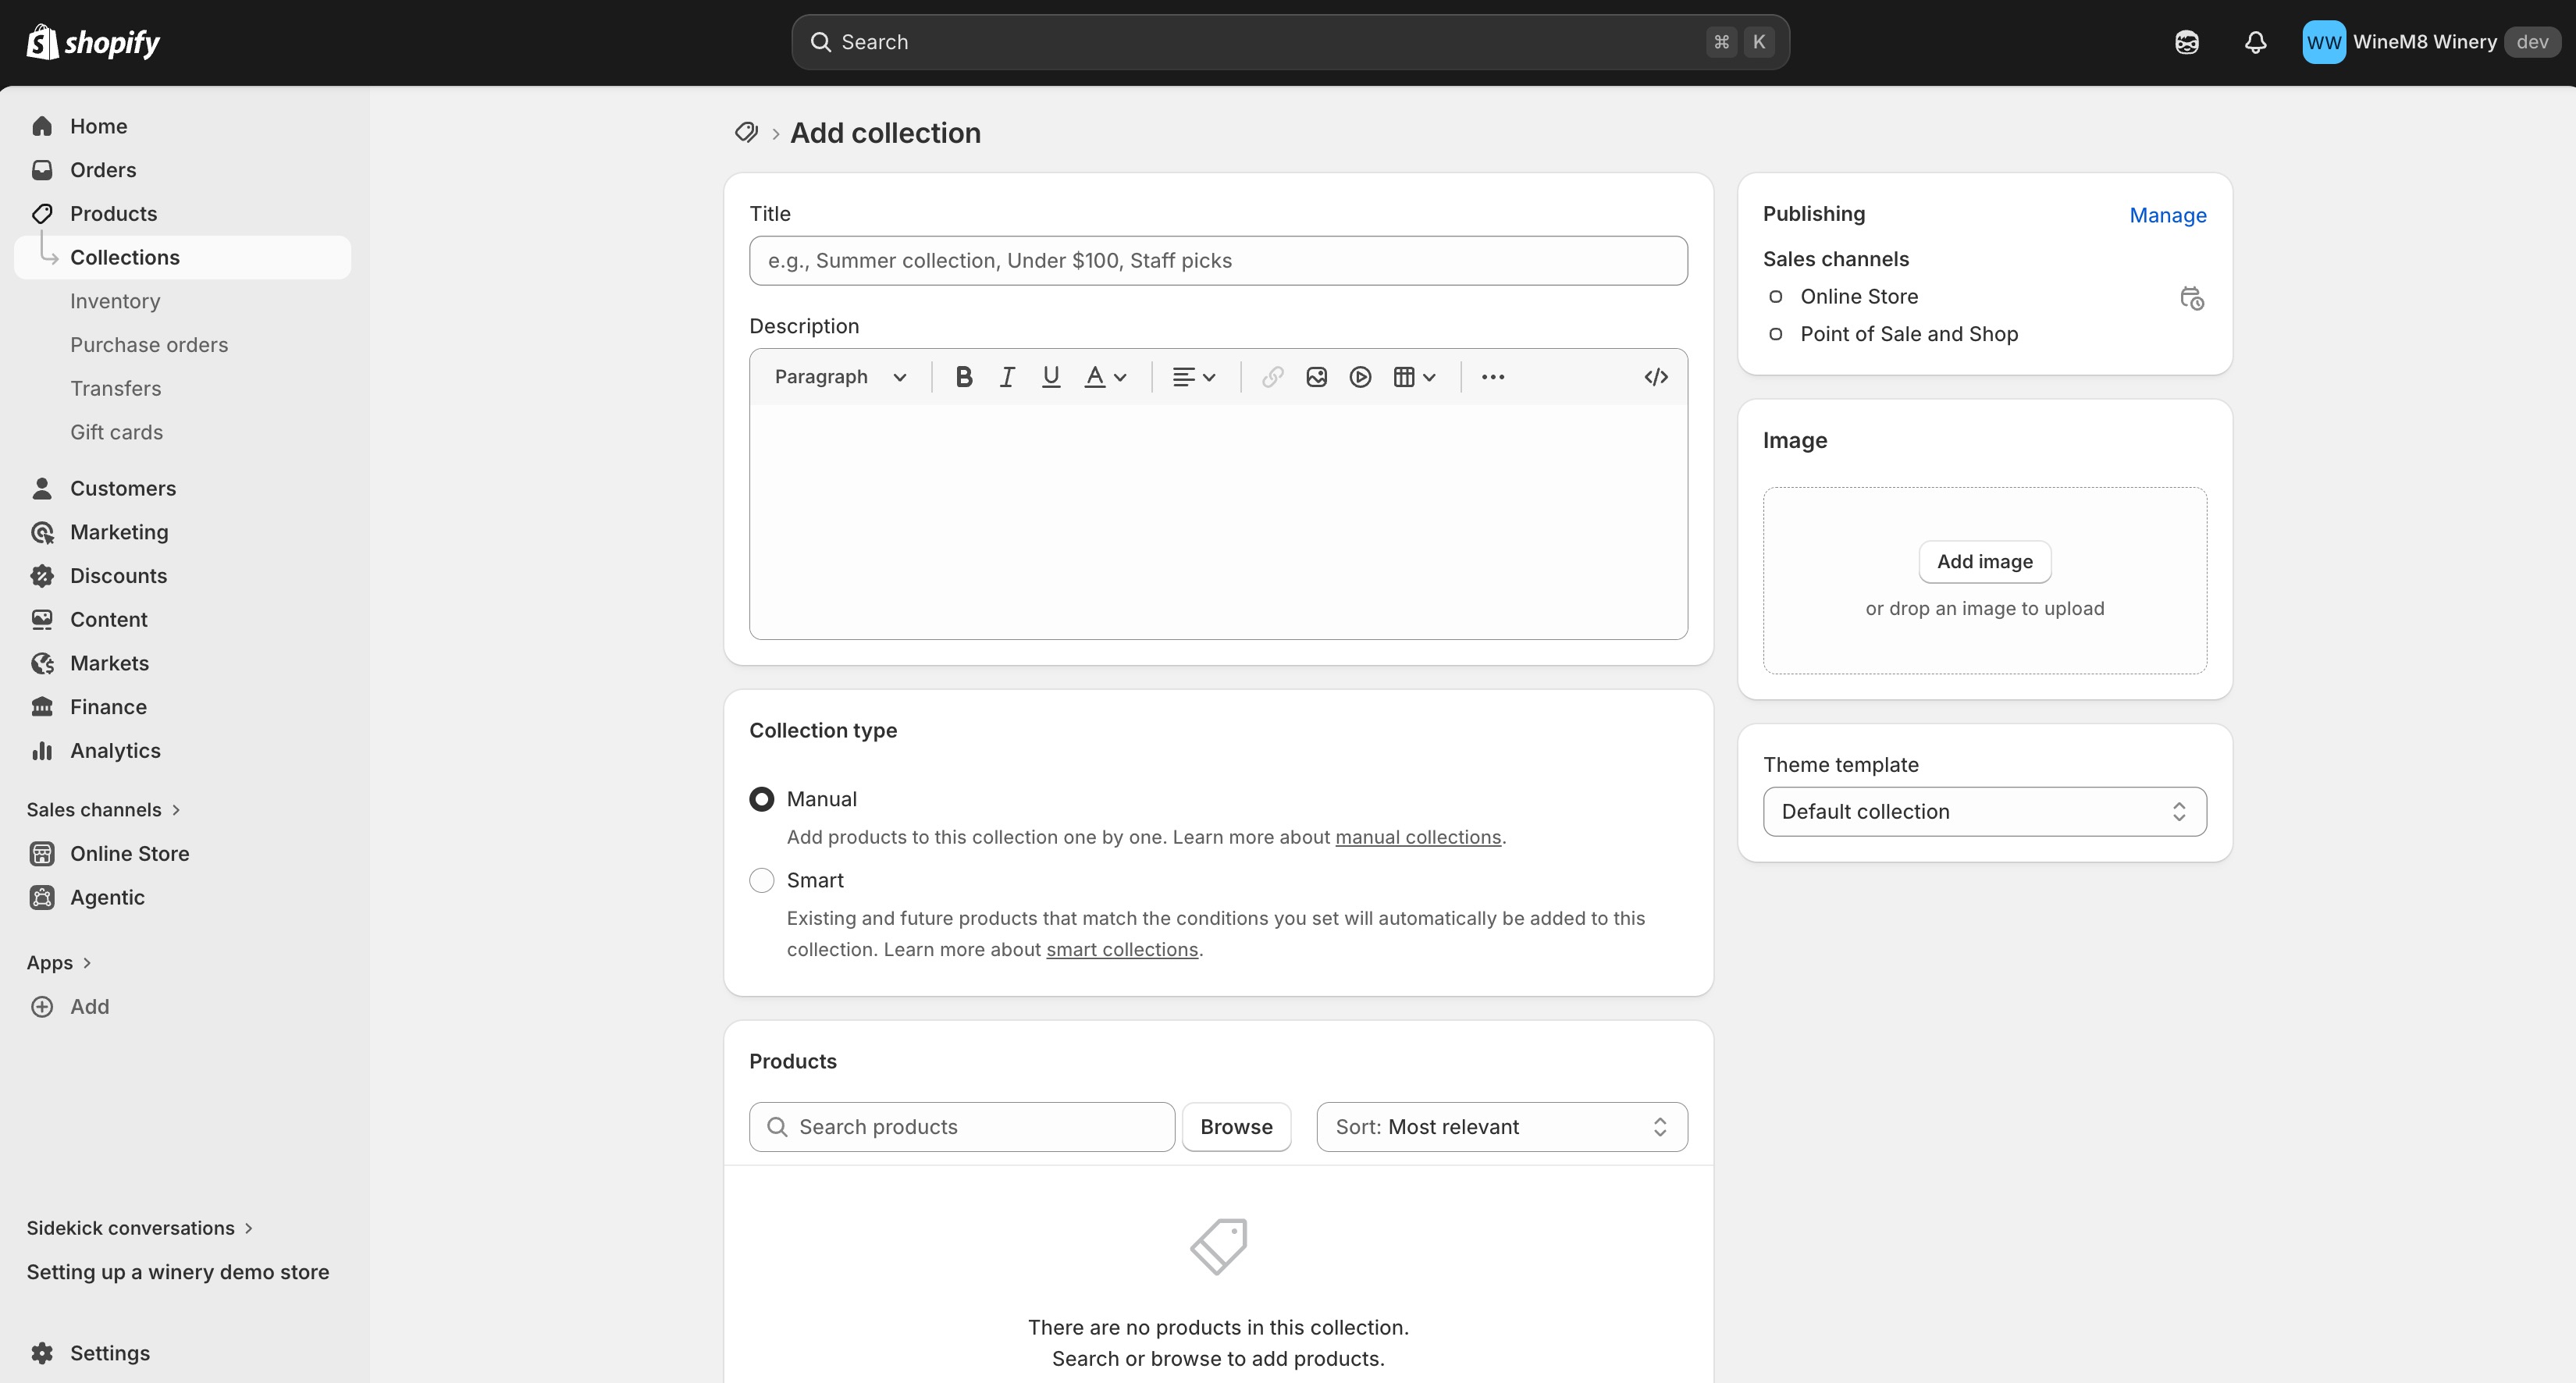Open the text color dropdown
The height and width of the screenshot is (1383, 2576).
click(x=1106, y=377)
